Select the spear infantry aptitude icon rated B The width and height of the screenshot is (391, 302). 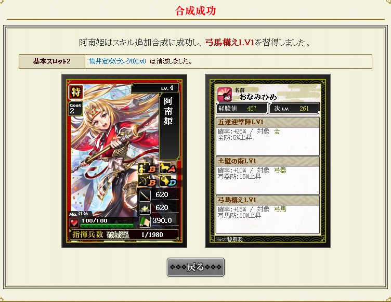pos(147,168)
